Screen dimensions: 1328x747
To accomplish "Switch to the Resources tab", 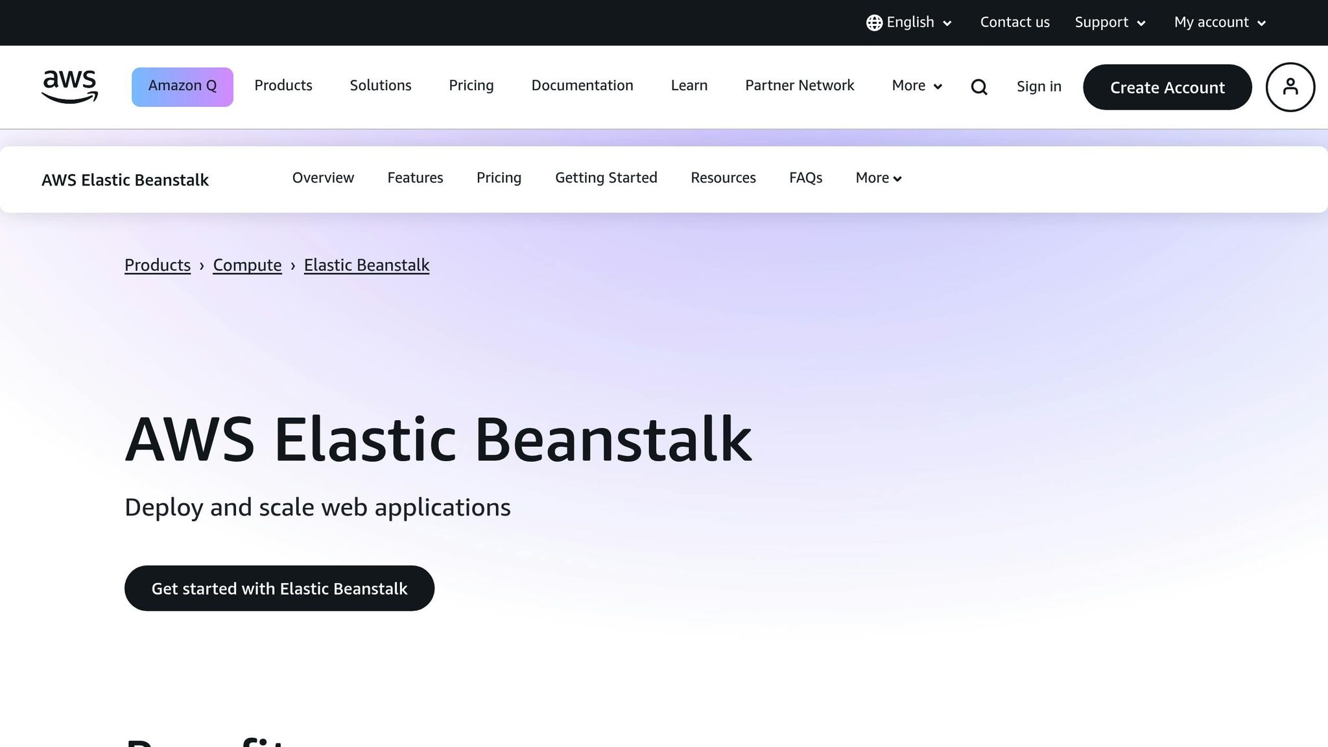I will [x=723, y=178].
